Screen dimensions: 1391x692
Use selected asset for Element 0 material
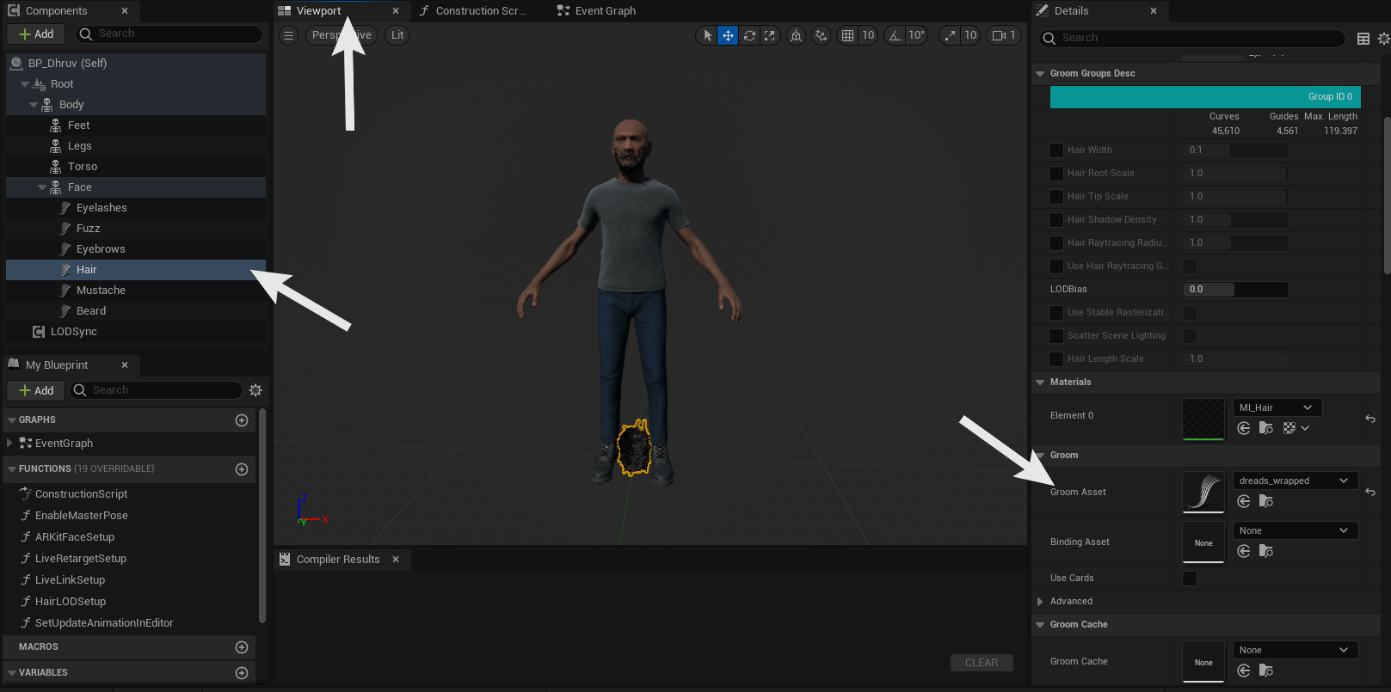coord(1244,428)
